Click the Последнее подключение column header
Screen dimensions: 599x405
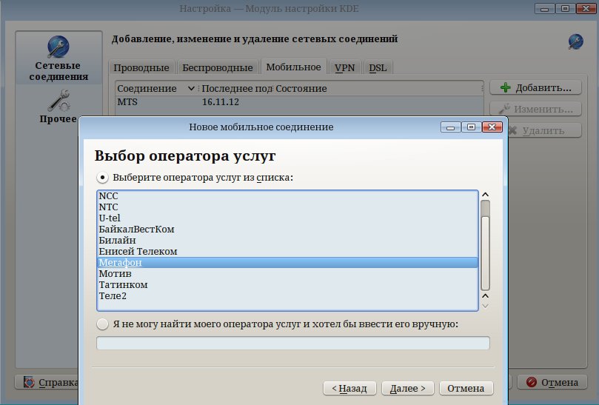[x=236, y=89]
